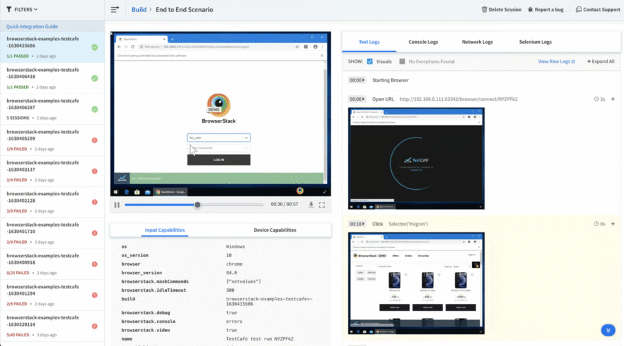The width and height of the screenshot is (624, 346).
Task: Select build testcafe-1630415686
Action: pos(52,47)
